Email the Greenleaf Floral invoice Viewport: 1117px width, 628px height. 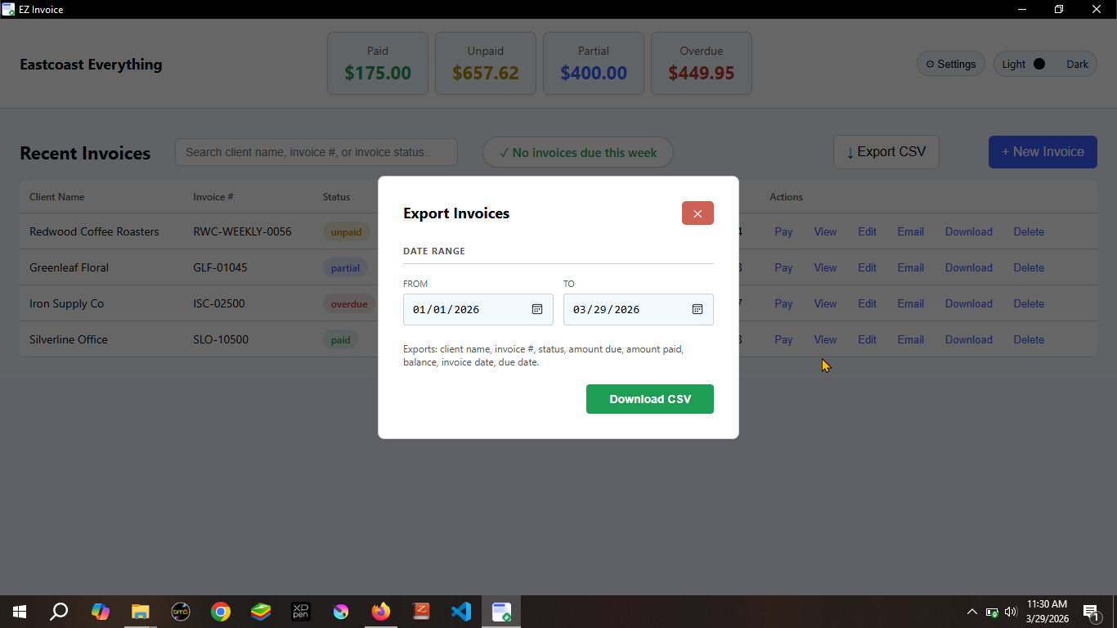coord(910,267)
